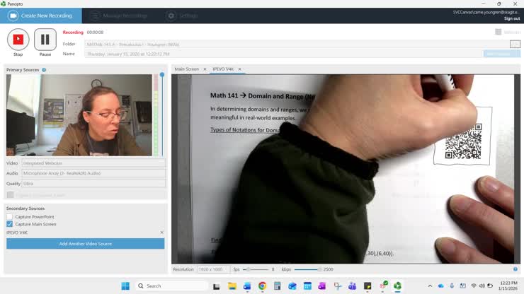The height and width of the screenshot is (294, 524).
Task: Click the Folder selection field
Action: (x=297, y=44)
